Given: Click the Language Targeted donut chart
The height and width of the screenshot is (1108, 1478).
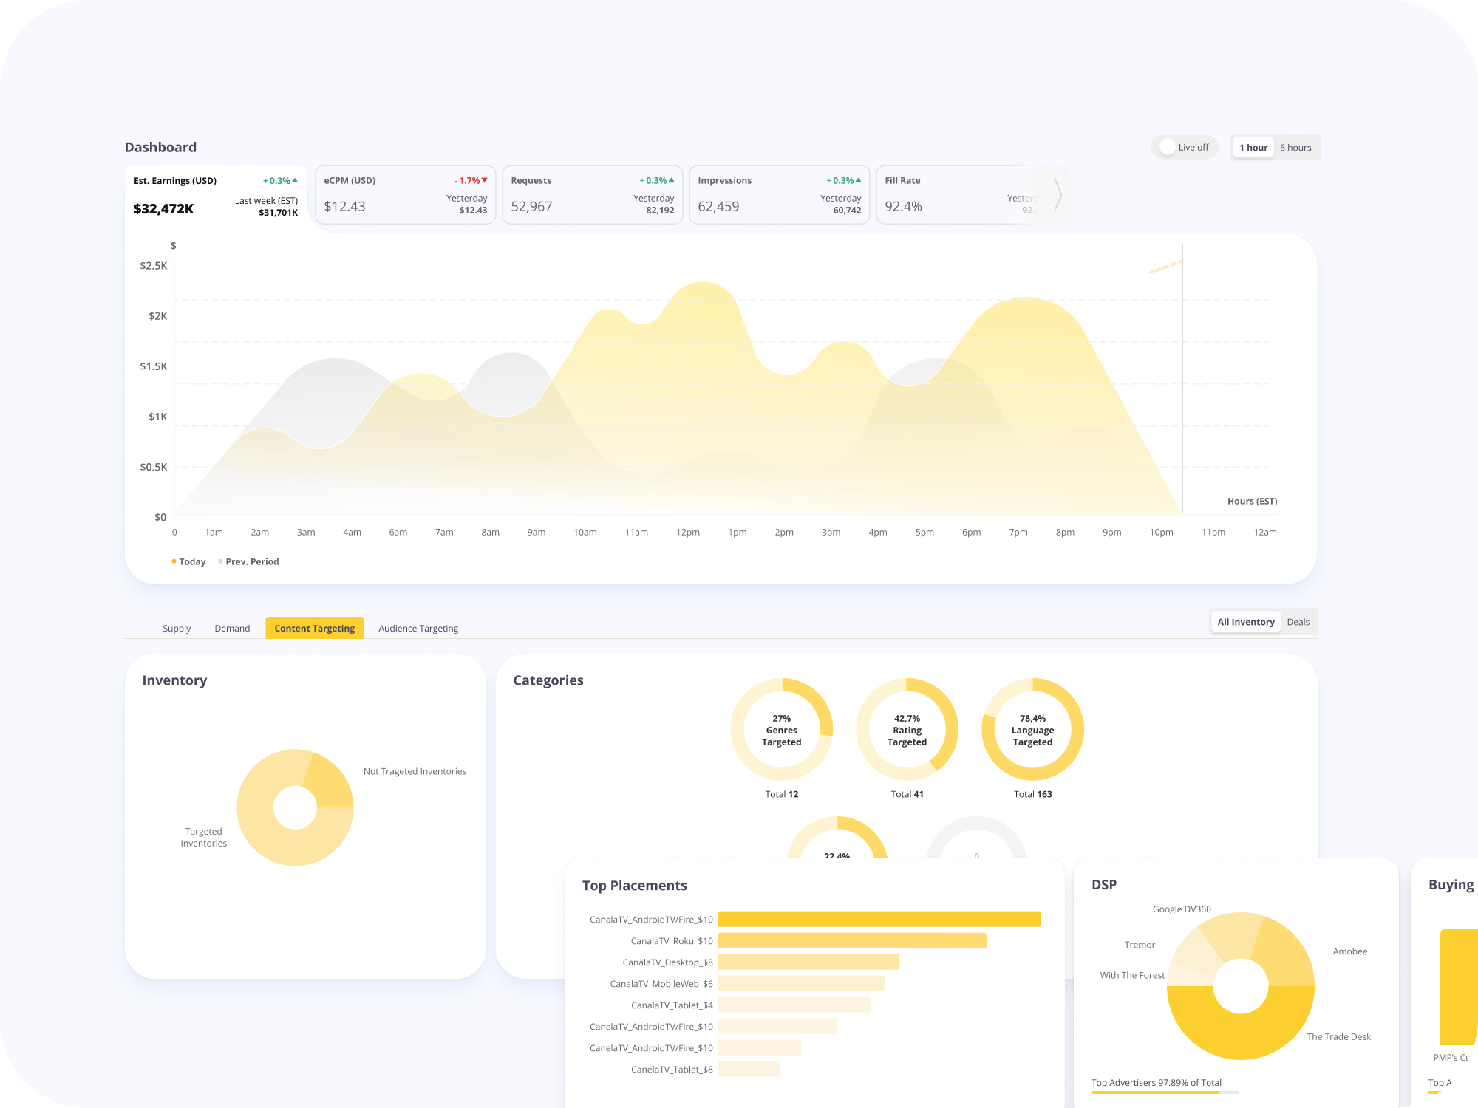Looking at the screenshot, I should tap(1032, 729).
